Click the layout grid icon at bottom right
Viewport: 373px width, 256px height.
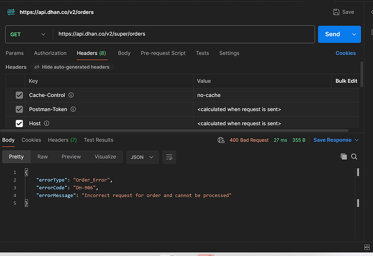[367, 247]
